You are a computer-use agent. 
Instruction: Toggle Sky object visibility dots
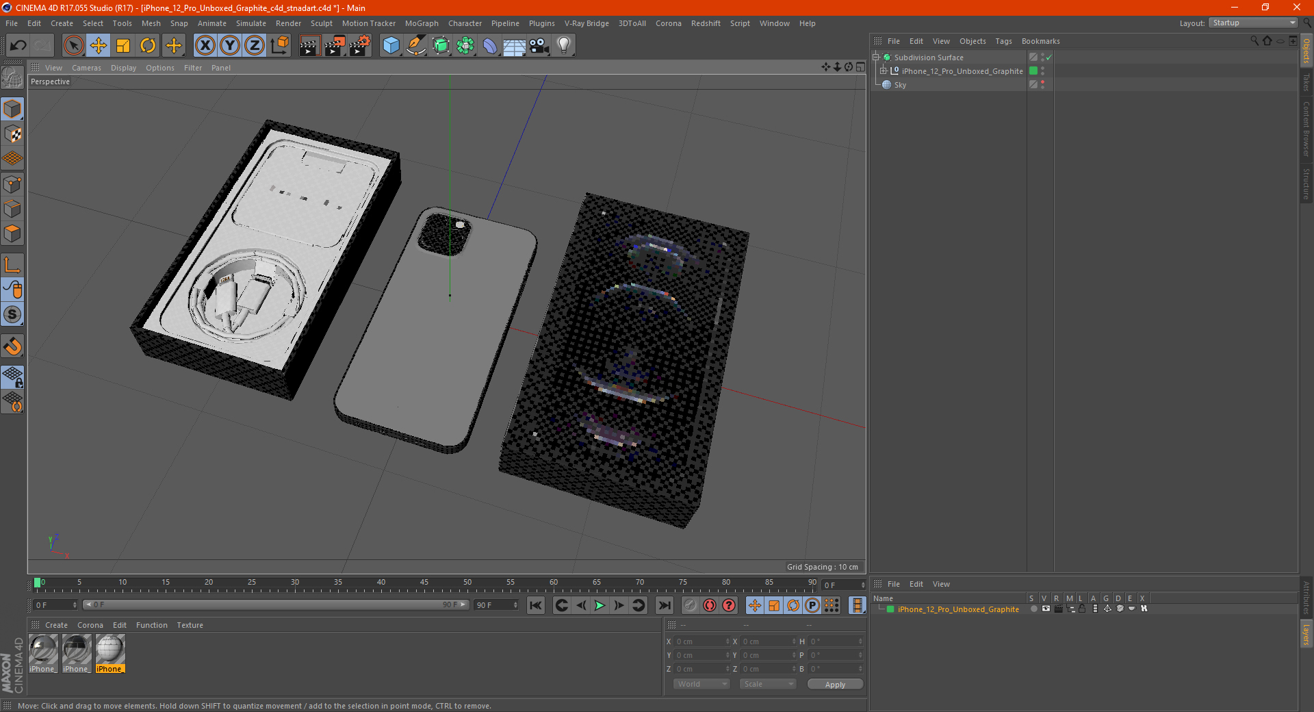click(x=1042, y=85)
